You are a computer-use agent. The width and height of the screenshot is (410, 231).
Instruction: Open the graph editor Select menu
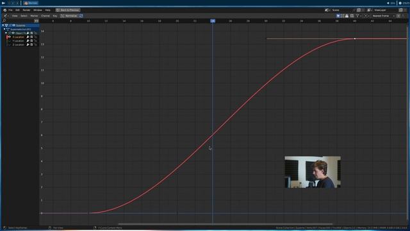point(24,15)
